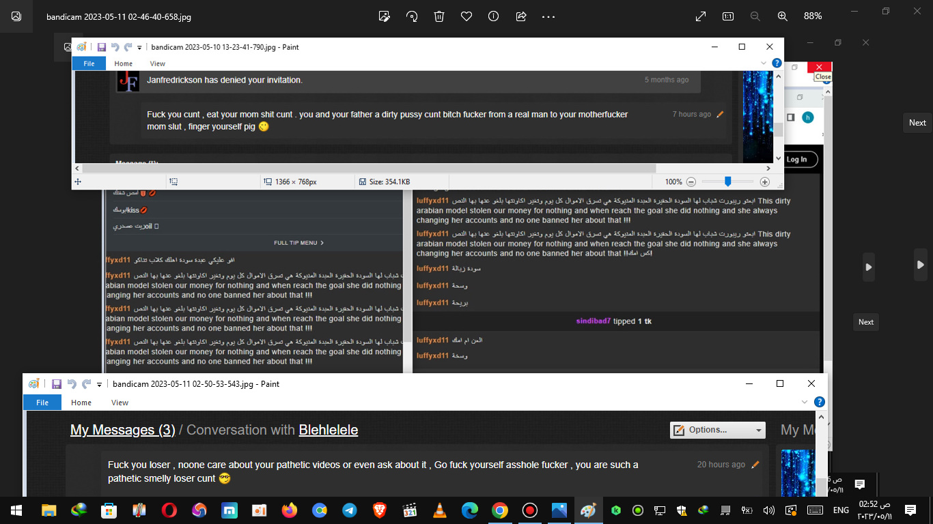The height and width of the screenshot is (524, 933).
Task: Click Save icon in the upper Paint window
Action: click(101, 47)
